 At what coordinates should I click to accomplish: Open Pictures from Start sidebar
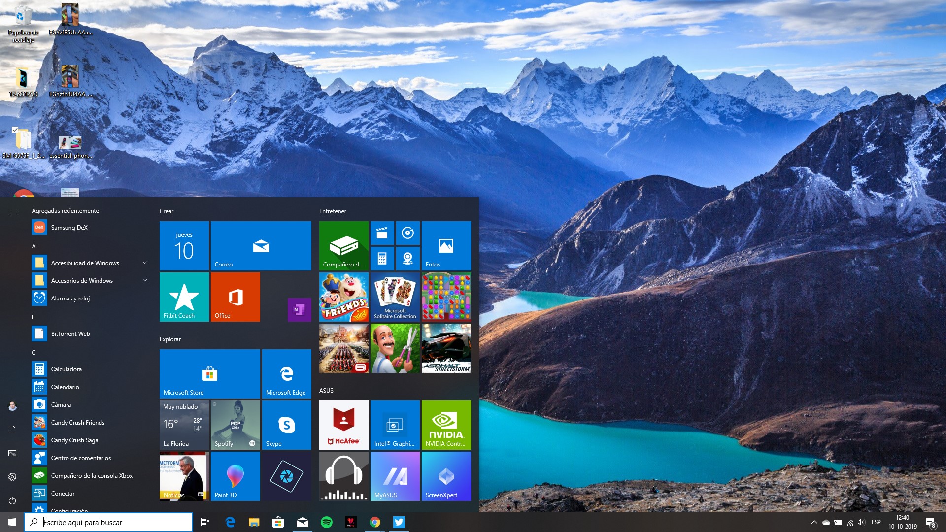click(12, 453)
